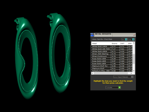Viewport: 149px width, 112px height.
Task: Enable Use Object Materials option
Action: coord(123,77)
